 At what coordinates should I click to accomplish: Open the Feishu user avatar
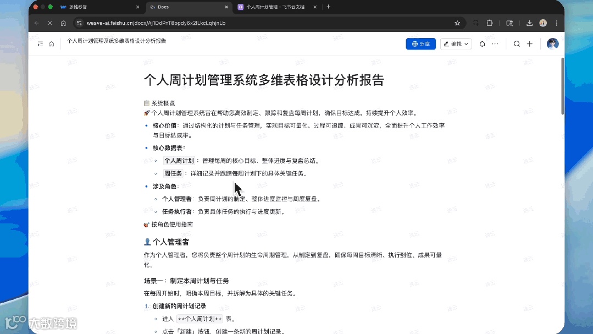pyautogui.click(x=552, y=44)
